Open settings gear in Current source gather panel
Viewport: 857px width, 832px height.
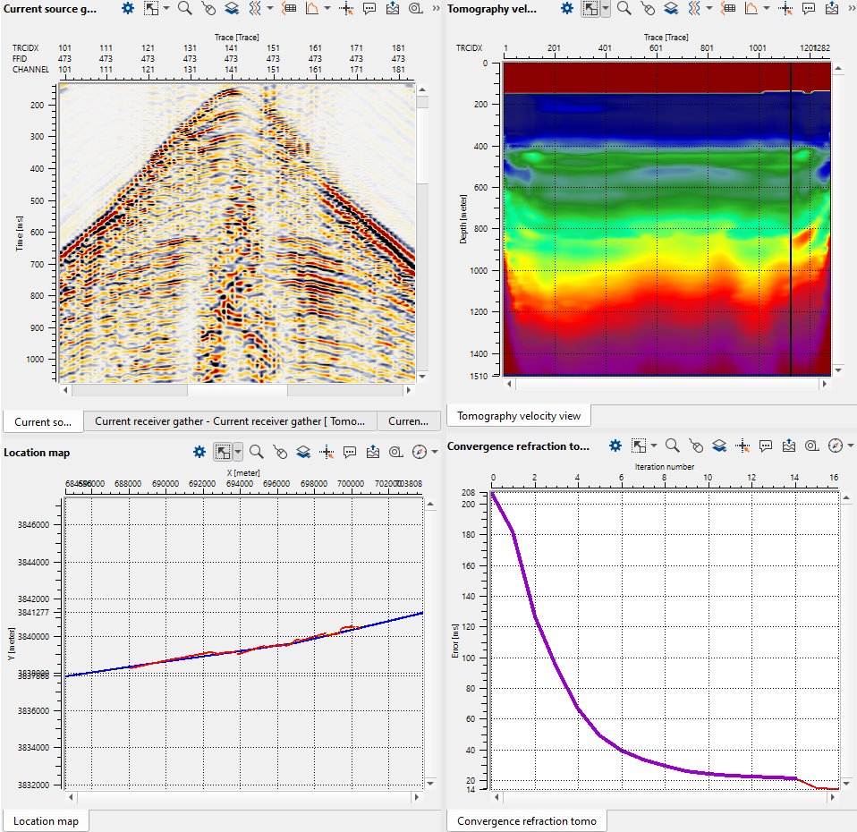(127, 9)
